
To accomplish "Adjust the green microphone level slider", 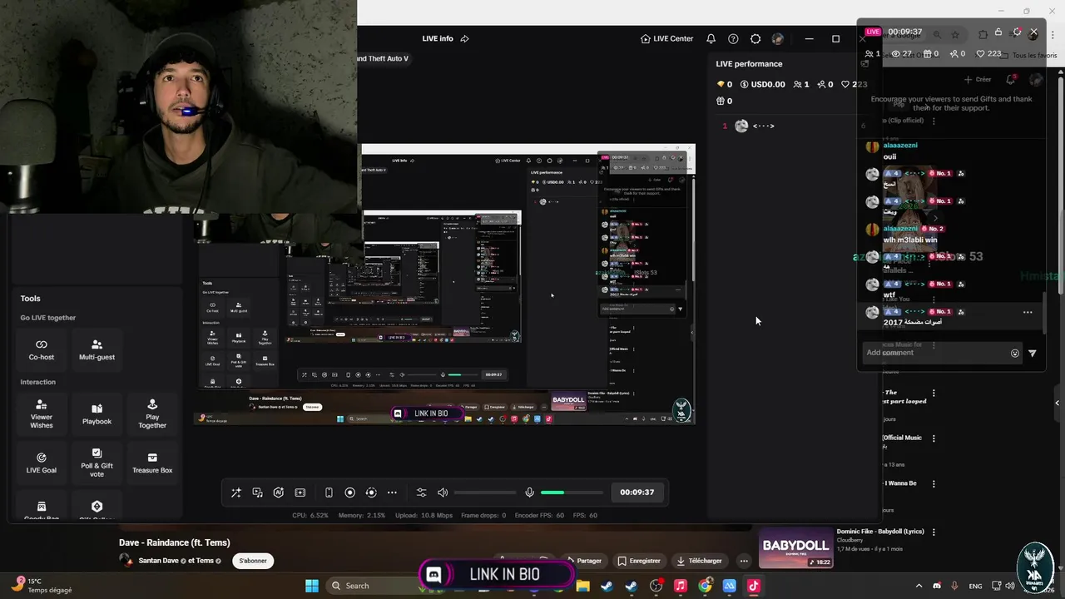I will tap(572, 493).
